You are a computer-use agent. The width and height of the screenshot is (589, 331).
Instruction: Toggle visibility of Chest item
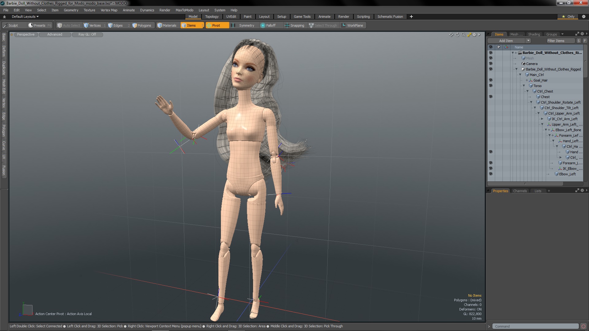coord(491,97)
